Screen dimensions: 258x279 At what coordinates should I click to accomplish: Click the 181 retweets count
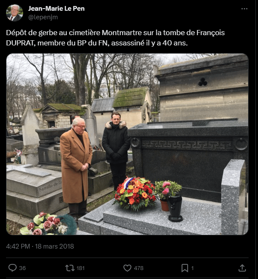click(81, 268)
